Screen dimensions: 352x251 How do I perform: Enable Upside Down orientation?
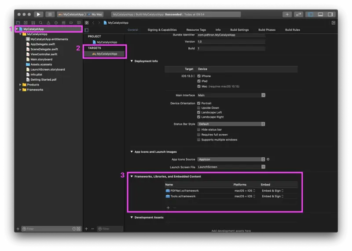199,108
